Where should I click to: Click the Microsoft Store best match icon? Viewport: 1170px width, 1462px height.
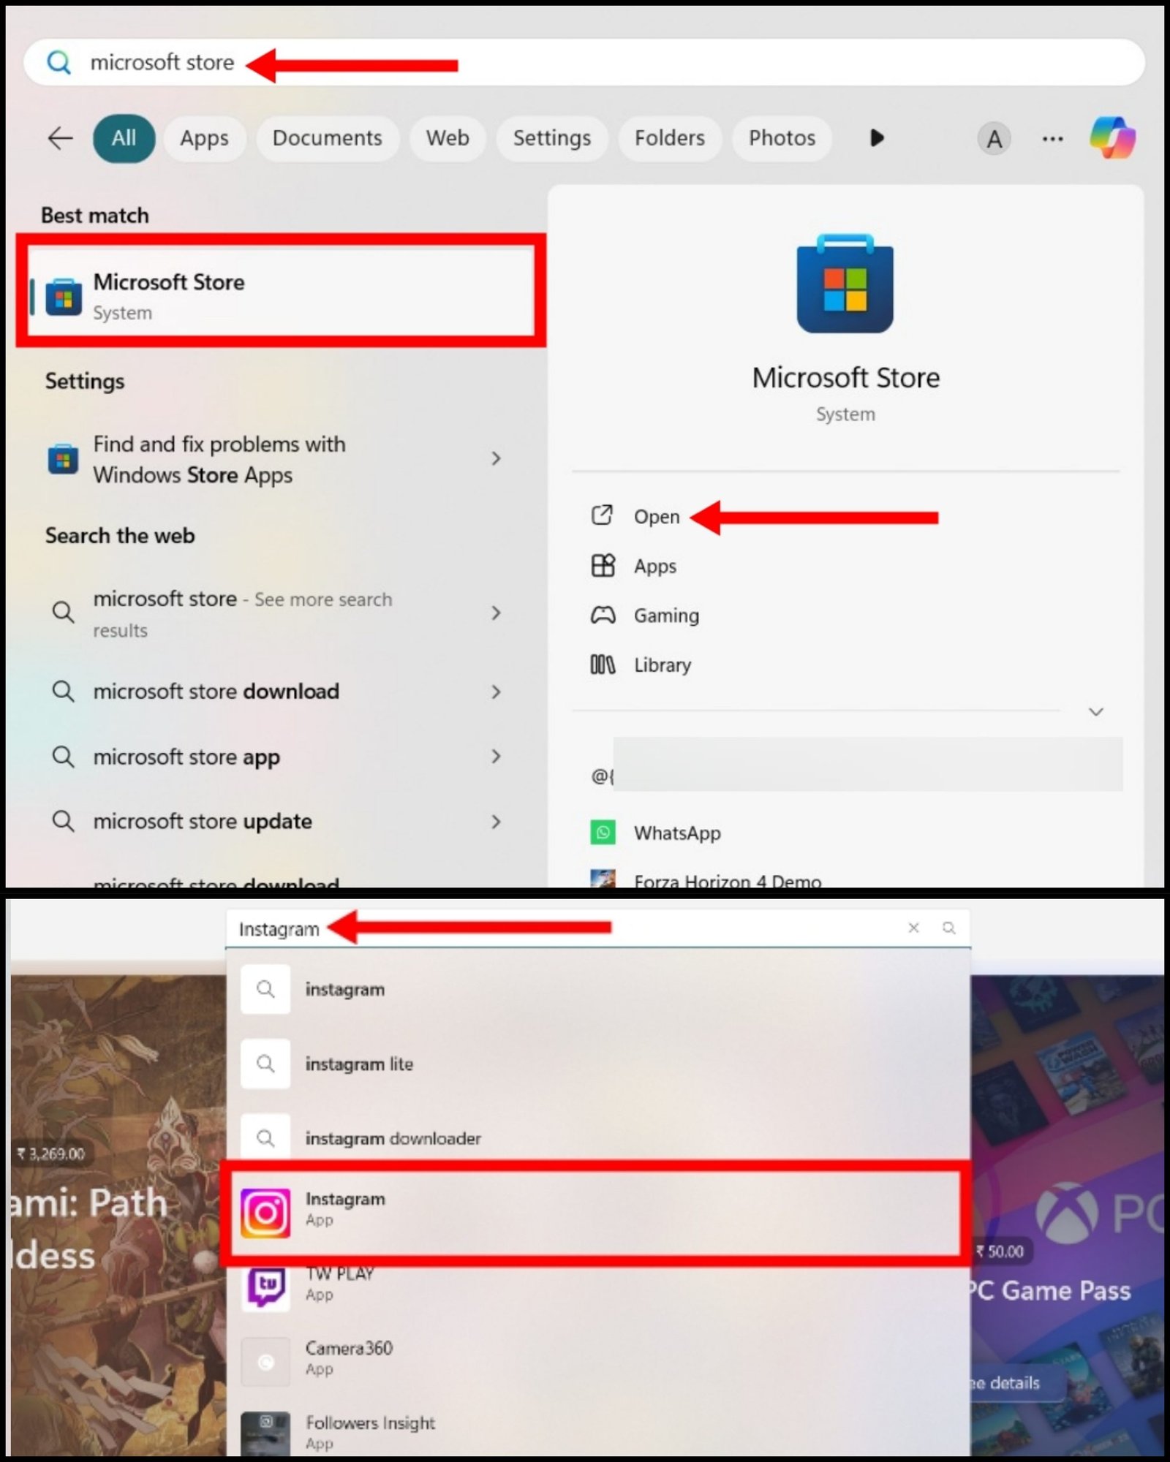pyautogui.click(x=64, y=298)
